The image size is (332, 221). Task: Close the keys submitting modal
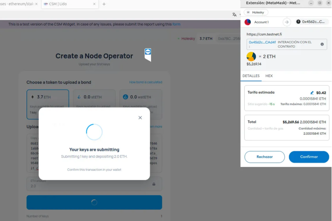click(x=140, y=118)
